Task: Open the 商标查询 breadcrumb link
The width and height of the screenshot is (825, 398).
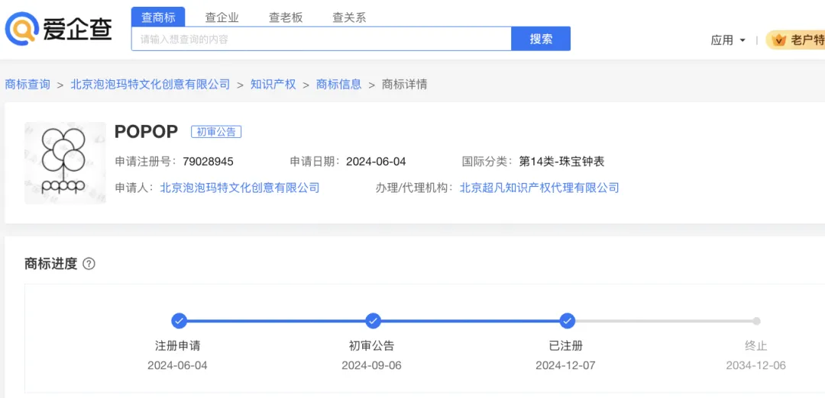Action: [x=27, y=84]
